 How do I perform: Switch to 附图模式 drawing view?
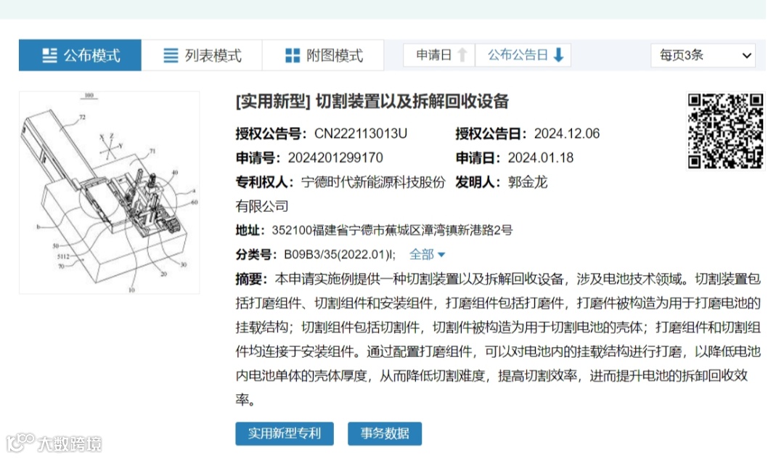coord(324,55)
